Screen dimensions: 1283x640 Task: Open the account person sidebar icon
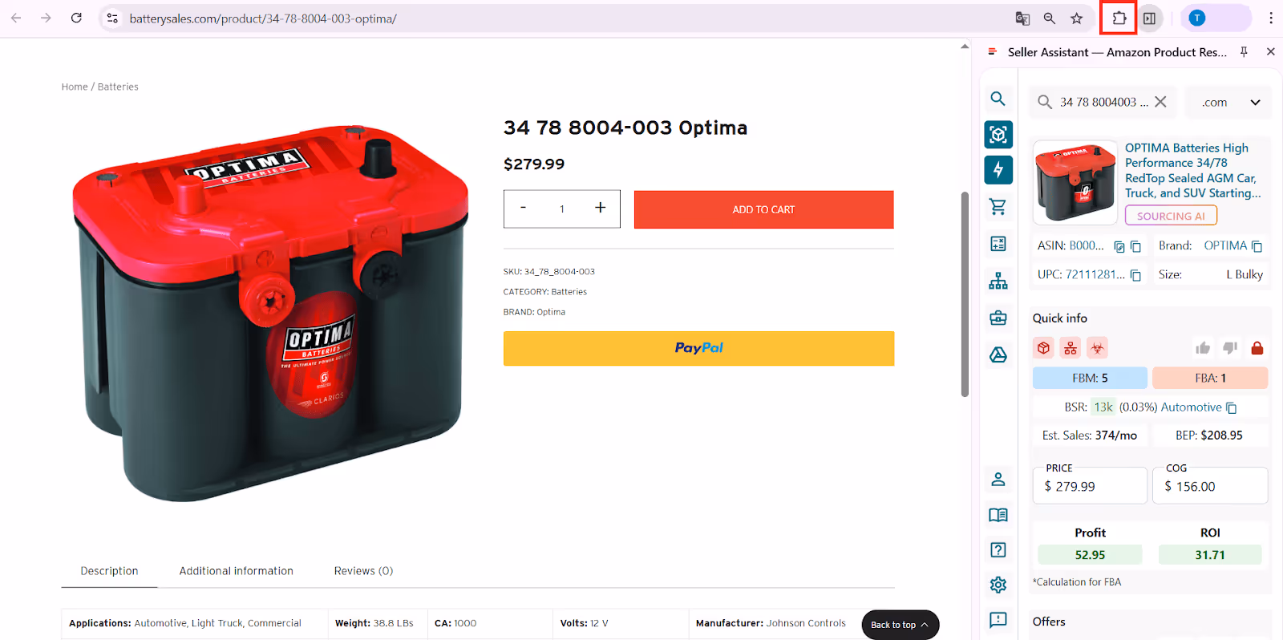(x=998, y=479)
